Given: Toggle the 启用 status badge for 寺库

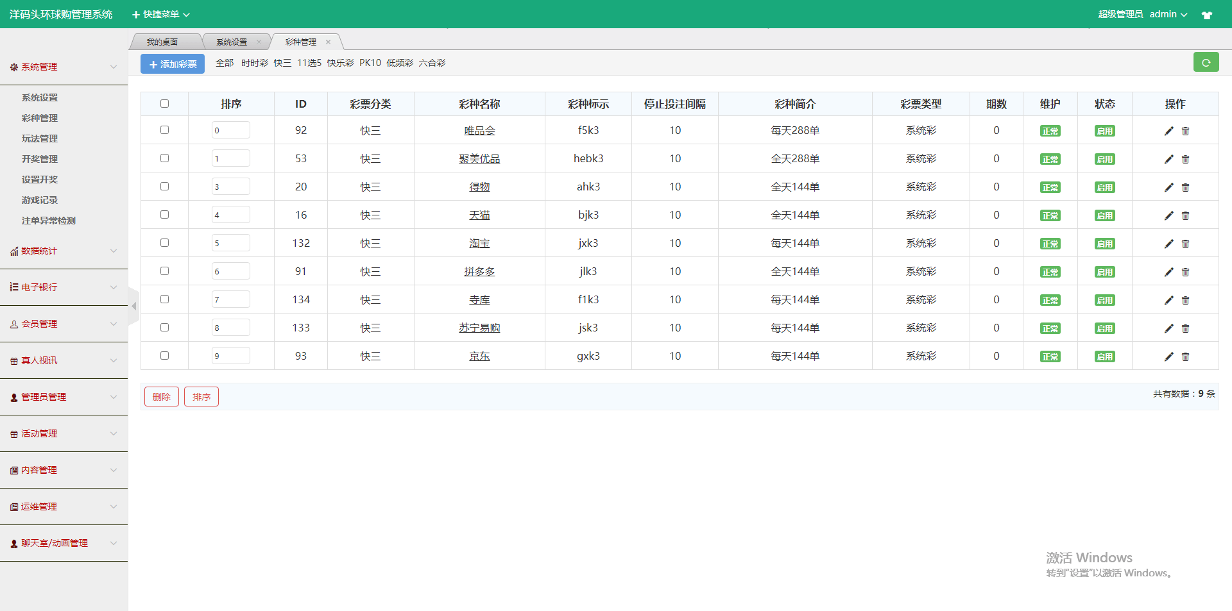Looking at the screenshot, I should [x=1104, y=300].
